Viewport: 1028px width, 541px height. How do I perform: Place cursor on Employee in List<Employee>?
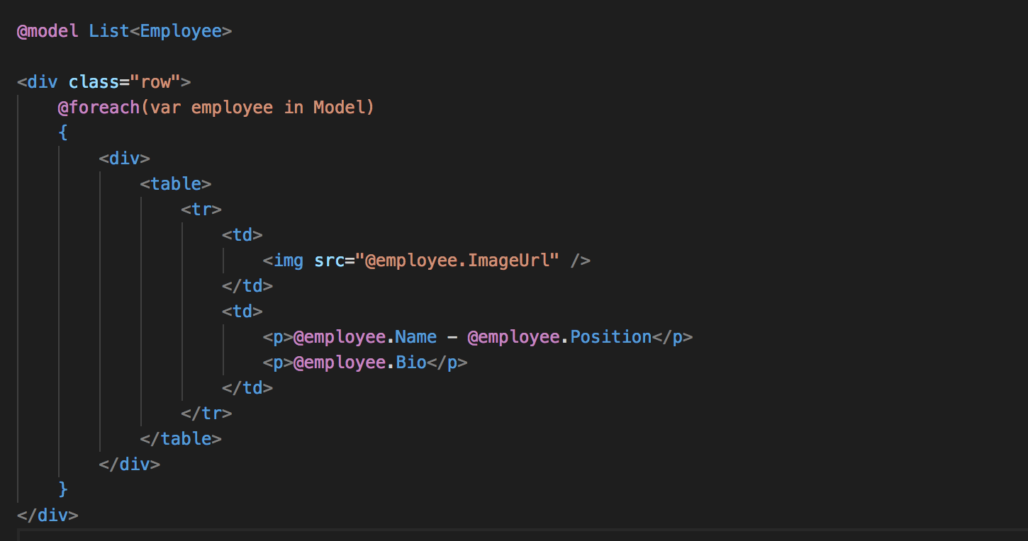181,31
